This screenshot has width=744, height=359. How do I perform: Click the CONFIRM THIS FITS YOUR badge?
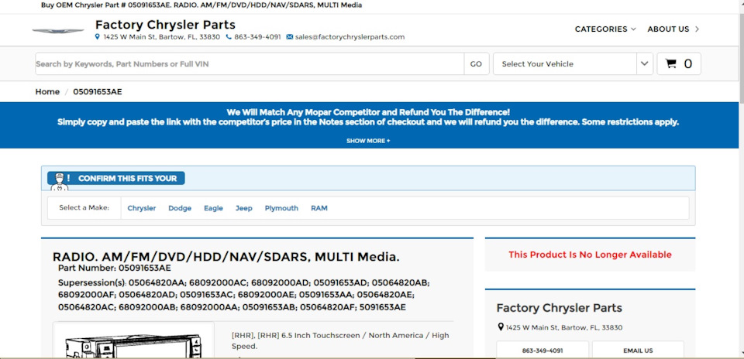click(116, 179)
